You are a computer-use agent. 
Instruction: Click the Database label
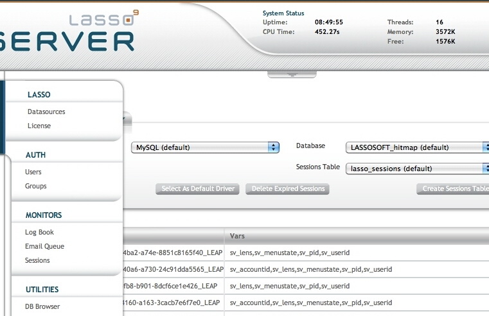[x=310, y=146]
